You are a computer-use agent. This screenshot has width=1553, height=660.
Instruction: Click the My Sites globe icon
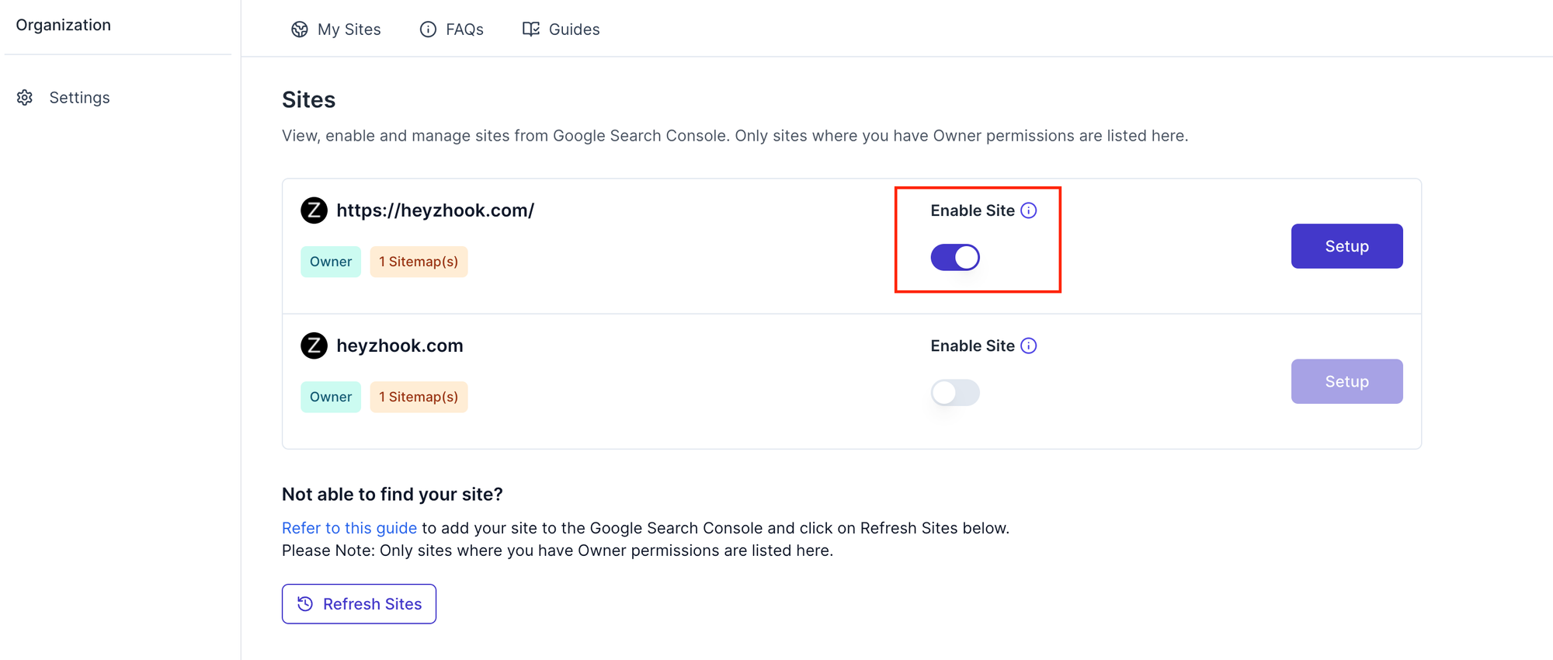click(299, 30)
